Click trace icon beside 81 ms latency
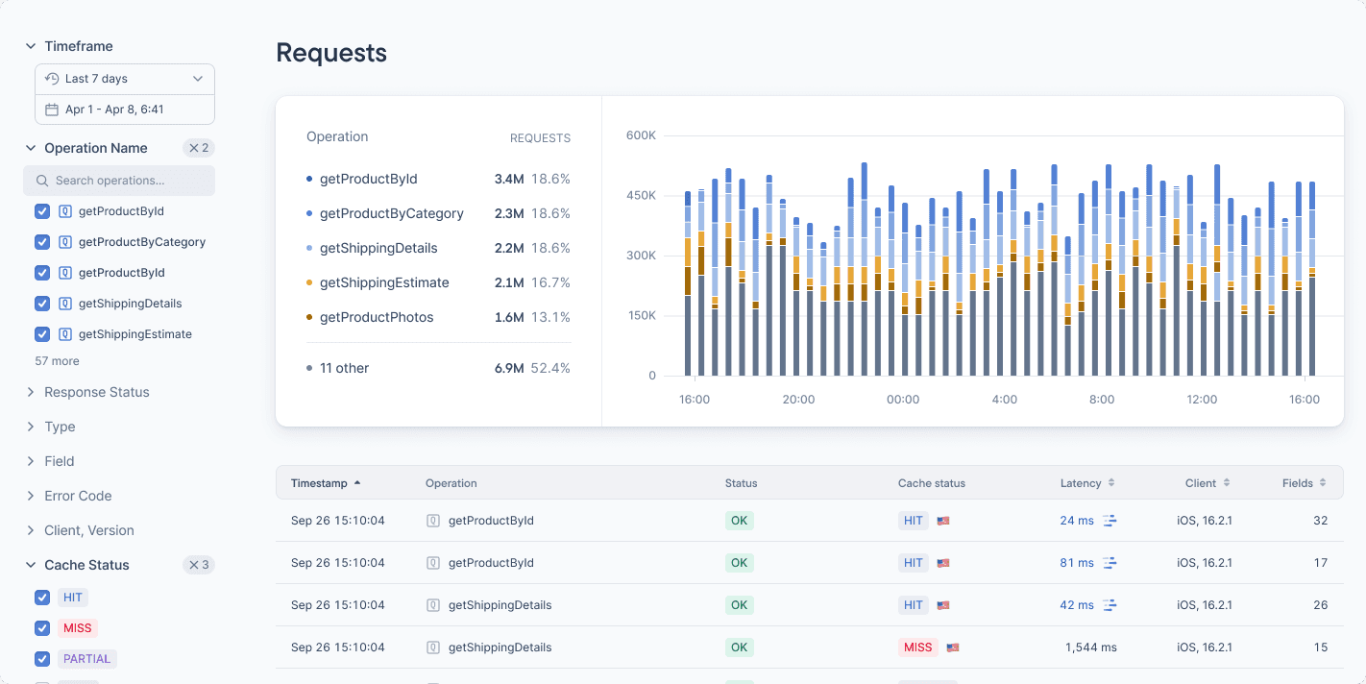This screenshot has width=1366, height=684. click(1110, 563)
